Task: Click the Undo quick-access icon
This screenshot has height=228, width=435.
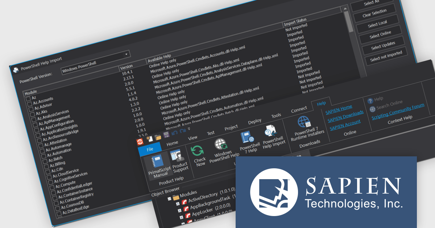Action: point(175,133)
